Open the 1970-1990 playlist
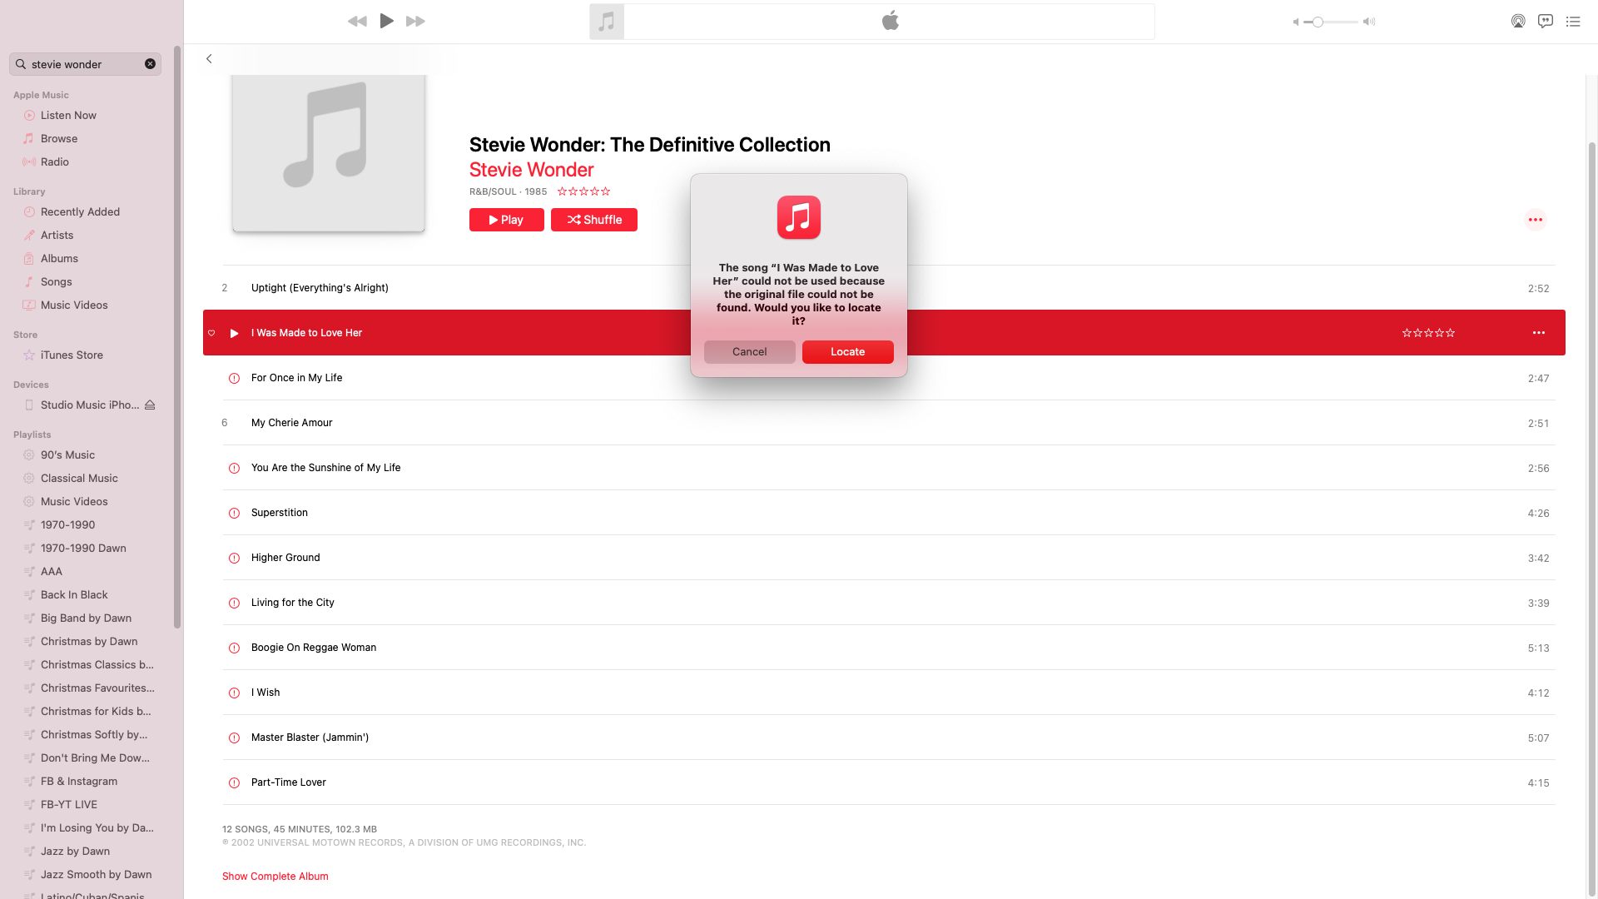Screen dimensions: 1598x899 click(x=67, y=525)
